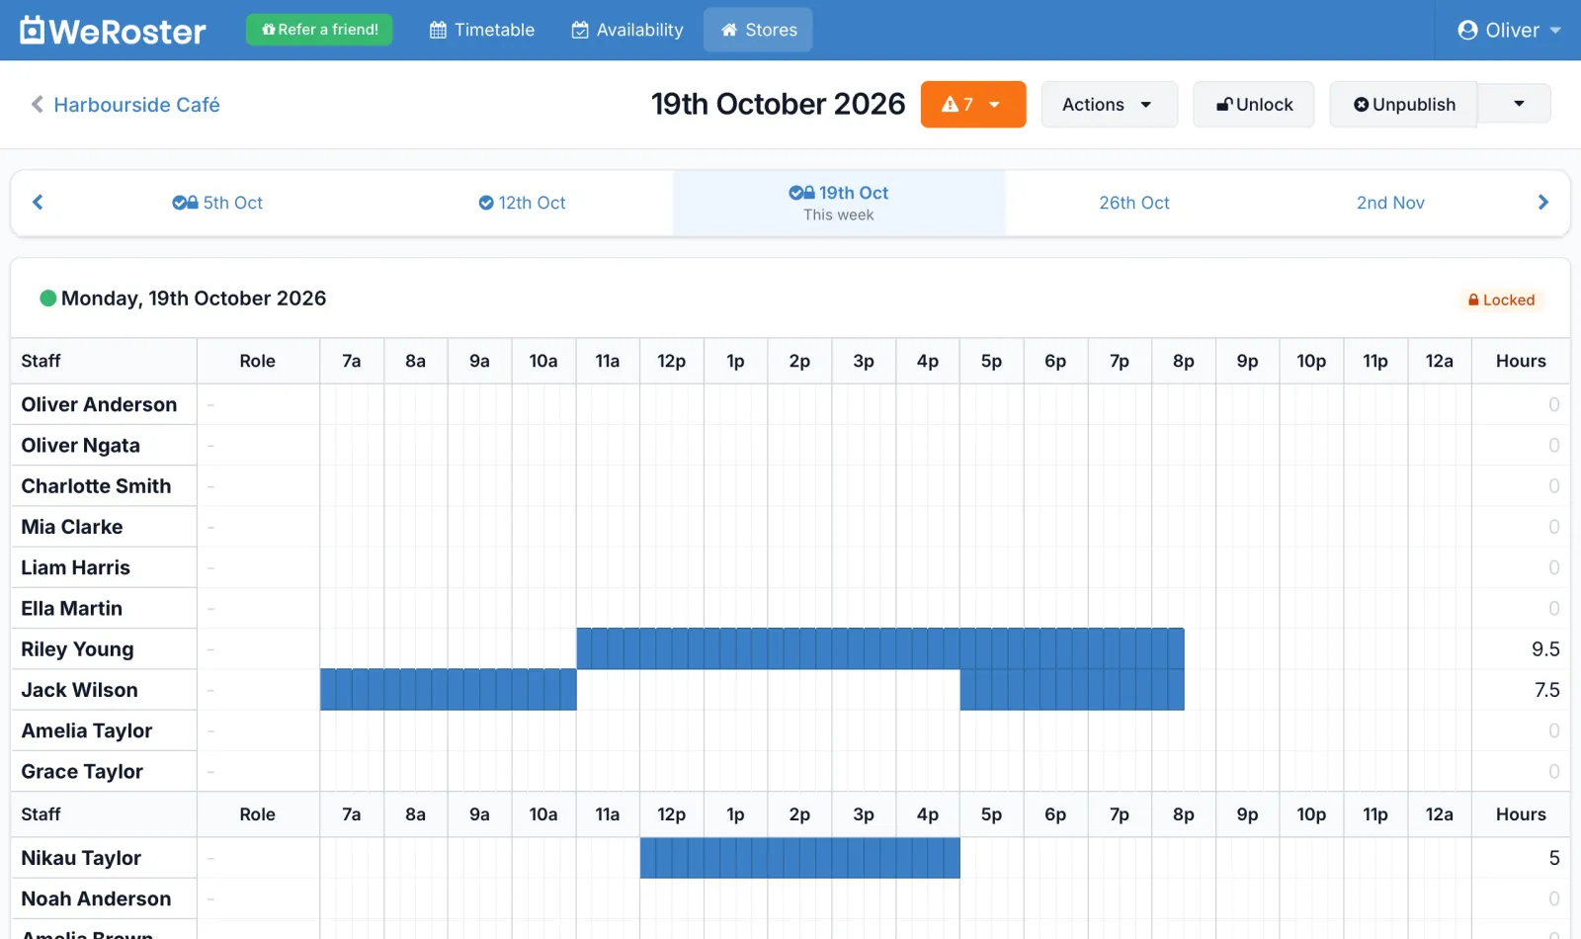
Task: Select the 19th Oct week
Action: point(839,203)
